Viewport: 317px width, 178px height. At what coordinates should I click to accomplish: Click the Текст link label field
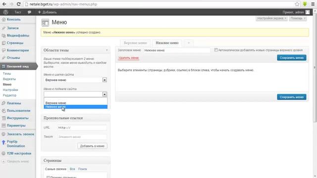tap(82, 137)
